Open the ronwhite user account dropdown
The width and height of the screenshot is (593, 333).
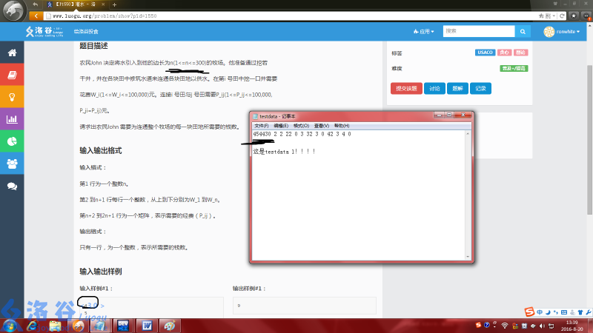(565, 32)
